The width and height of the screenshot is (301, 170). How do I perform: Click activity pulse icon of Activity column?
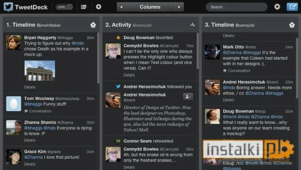click(193, 25)
